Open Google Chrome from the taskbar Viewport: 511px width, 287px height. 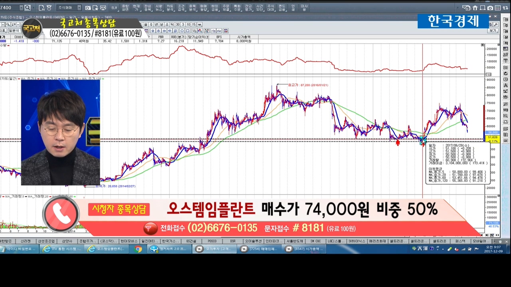click(x=138, y=249)
